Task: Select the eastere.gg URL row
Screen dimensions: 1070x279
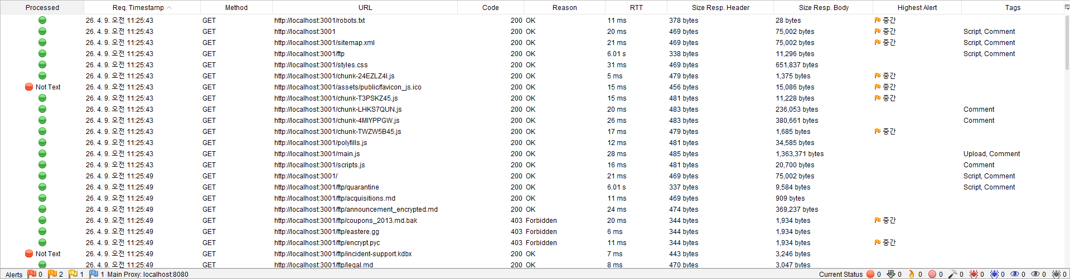Action: point(327,231)
